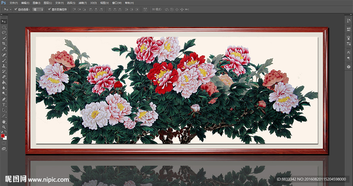Open the 图像(I) menu
Image resolution: width=353 pixels, height=186 pixels.
(x=37, y=3)
